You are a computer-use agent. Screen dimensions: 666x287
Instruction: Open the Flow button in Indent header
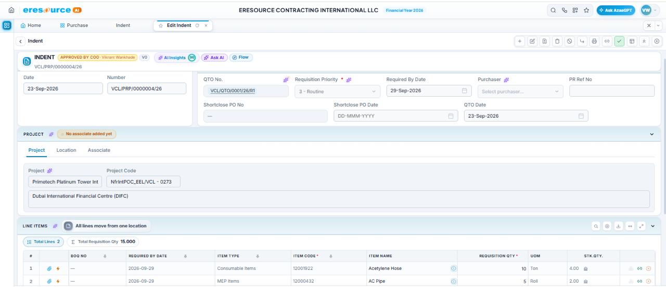pos(241,57)
